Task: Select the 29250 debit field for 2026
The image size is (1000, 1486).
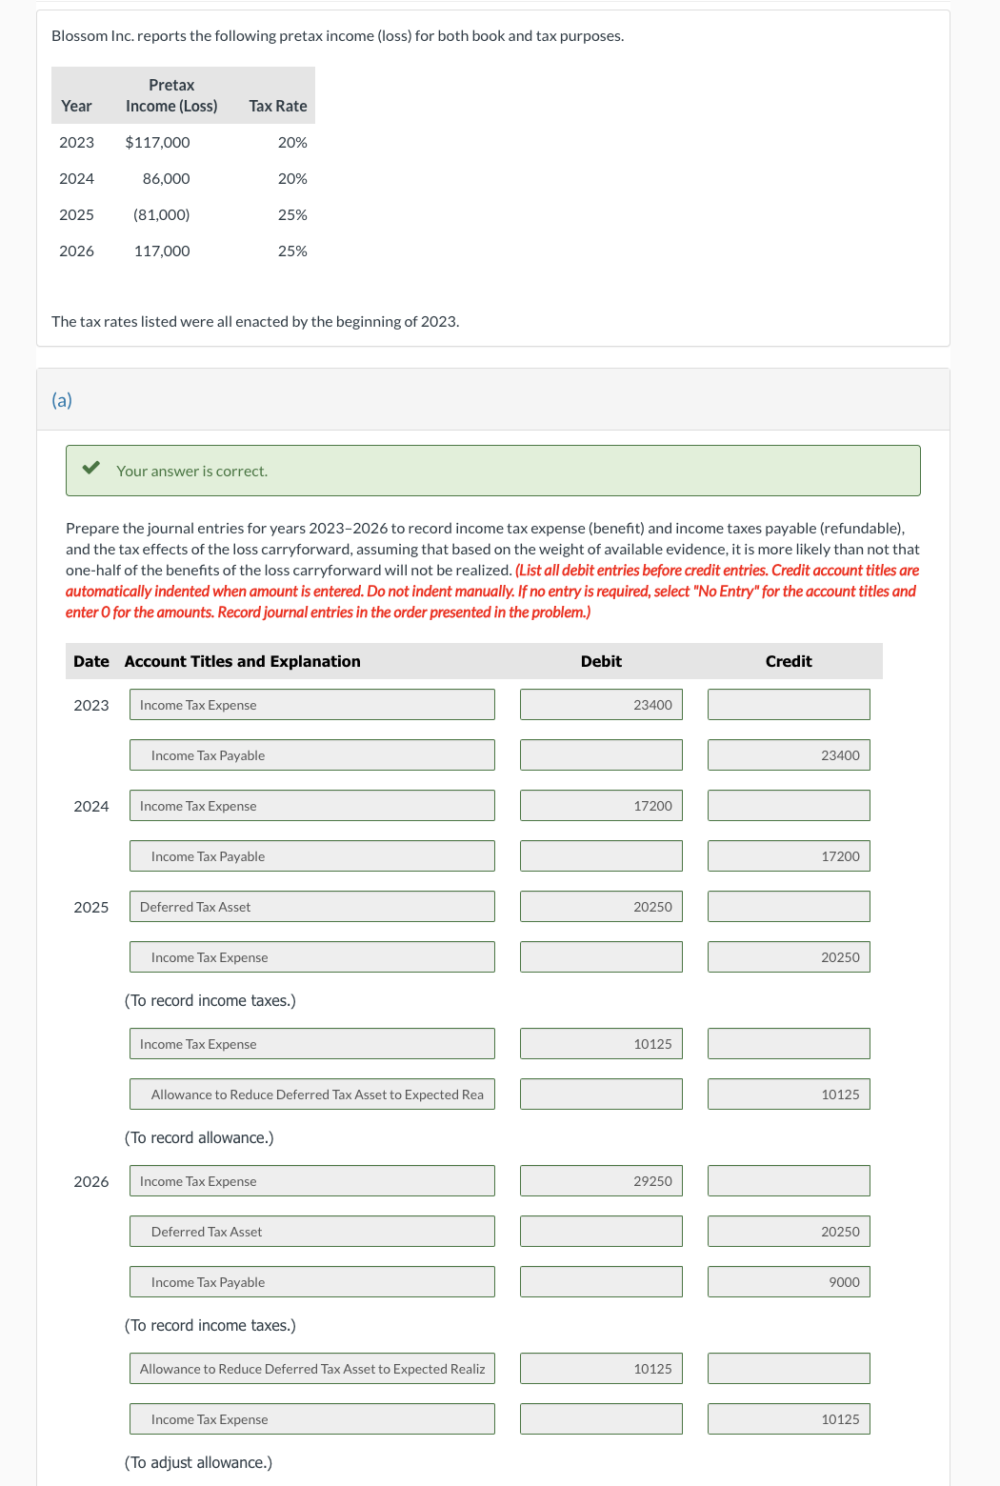Action: click(x=601, y=1180)
